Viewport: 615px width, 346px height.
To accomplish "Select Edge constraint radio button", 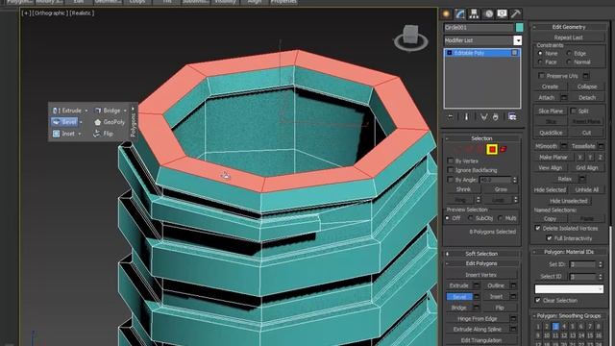I will [x=569, y=54].
